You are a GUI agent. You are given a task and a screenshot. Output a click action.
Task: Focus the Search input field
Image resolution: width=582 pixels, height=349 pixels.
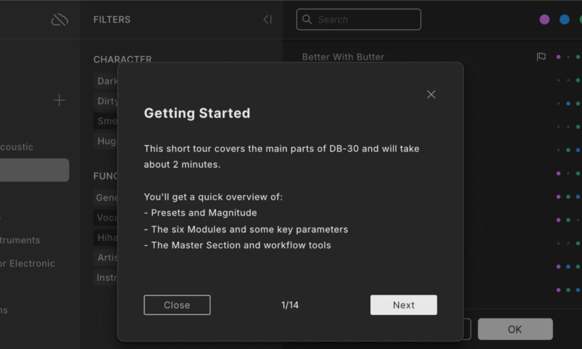pyautogui.click(x=364, y=20)
